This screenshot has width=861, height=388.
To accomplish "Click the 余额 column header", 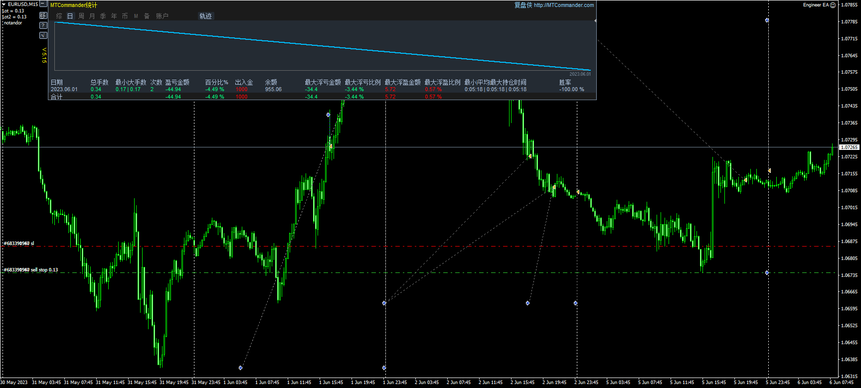I will coord(271,82).
